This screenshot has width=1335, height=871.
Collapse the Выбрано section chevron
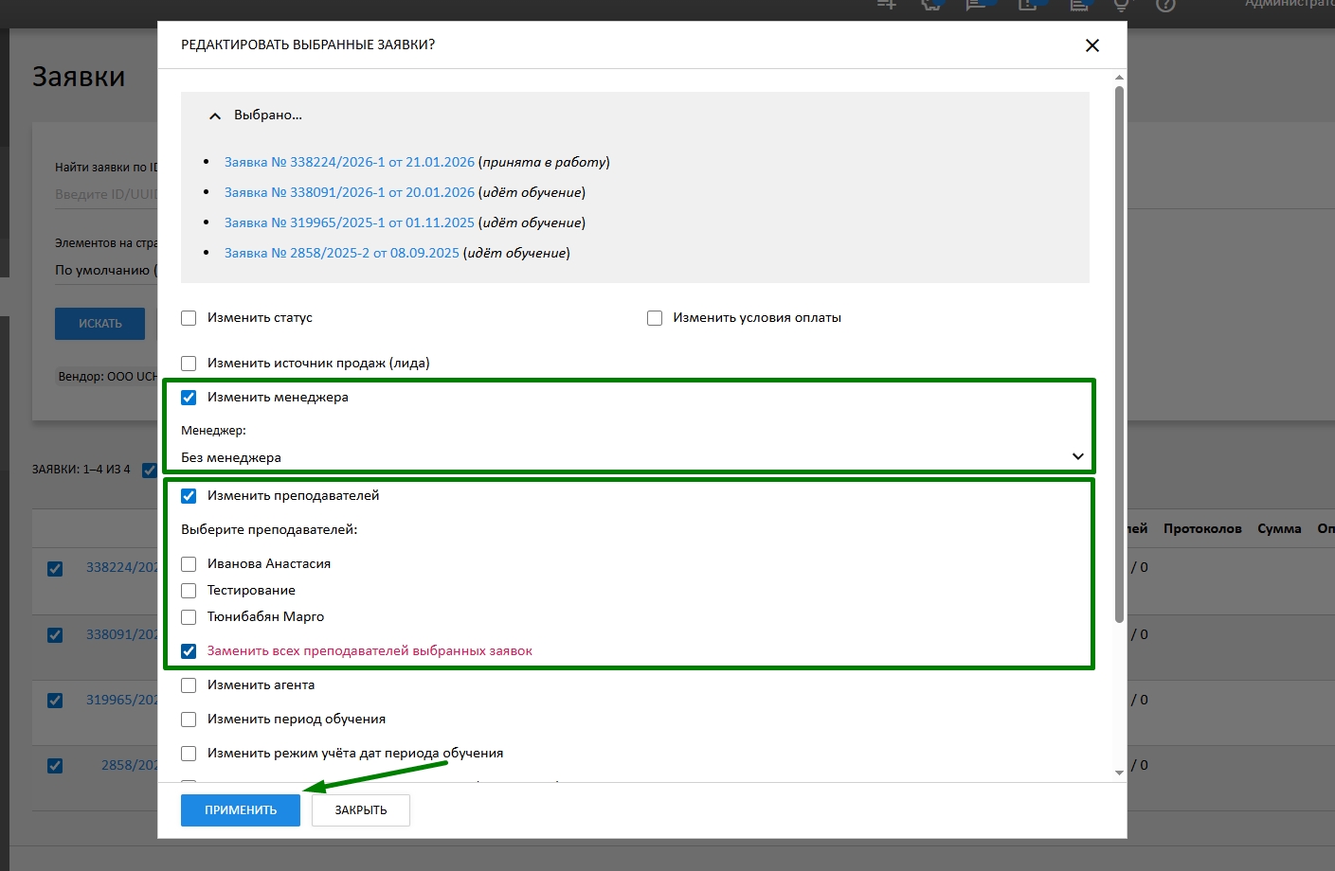(215, 116)
